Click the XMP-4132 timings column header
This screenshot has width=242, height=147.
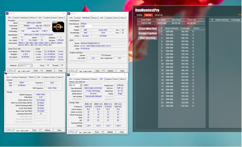coord(118,104)
